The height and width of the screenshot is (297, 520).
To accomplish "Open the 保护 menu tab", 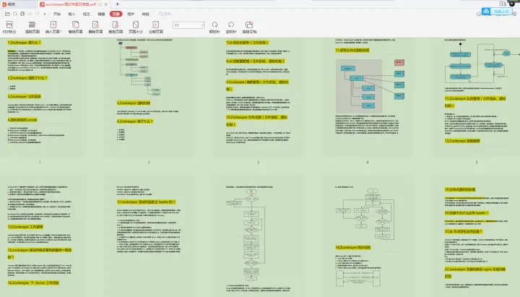I will tap(131, 14).
